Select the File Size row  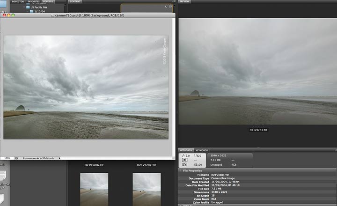click(x=257, y=189)
